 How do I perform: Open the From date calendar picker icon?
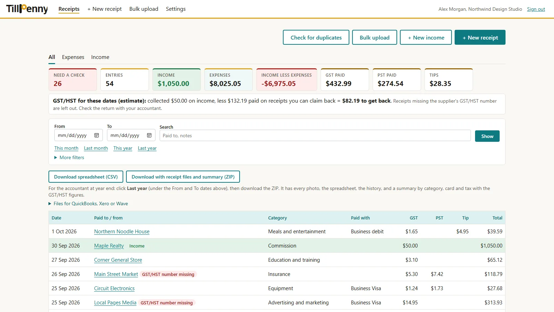(x=97, y=135)
